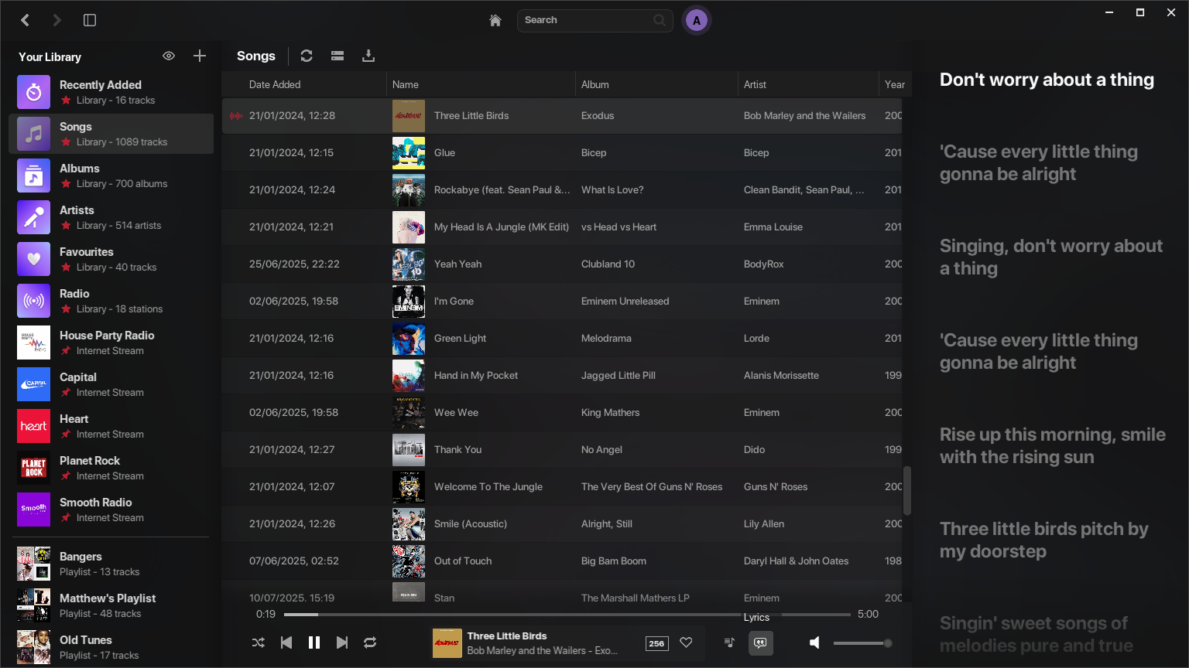Toggle library visibility eye icon

pos(169,56)
